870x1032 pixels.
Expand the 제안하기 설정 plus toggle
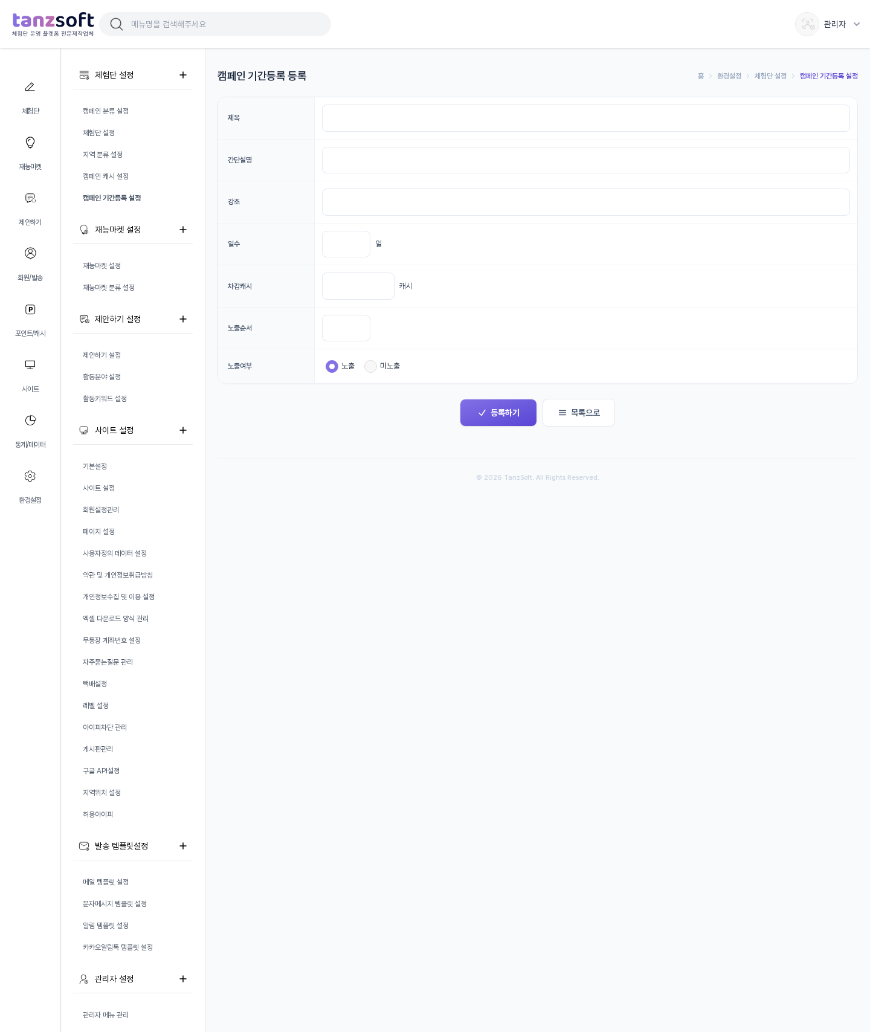point(183,319)
